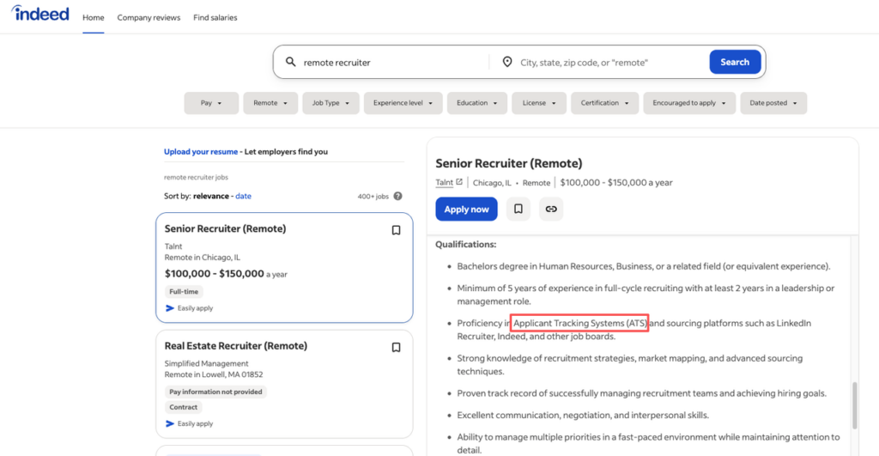Open the Pay filter dropdown

click(211, 103)
